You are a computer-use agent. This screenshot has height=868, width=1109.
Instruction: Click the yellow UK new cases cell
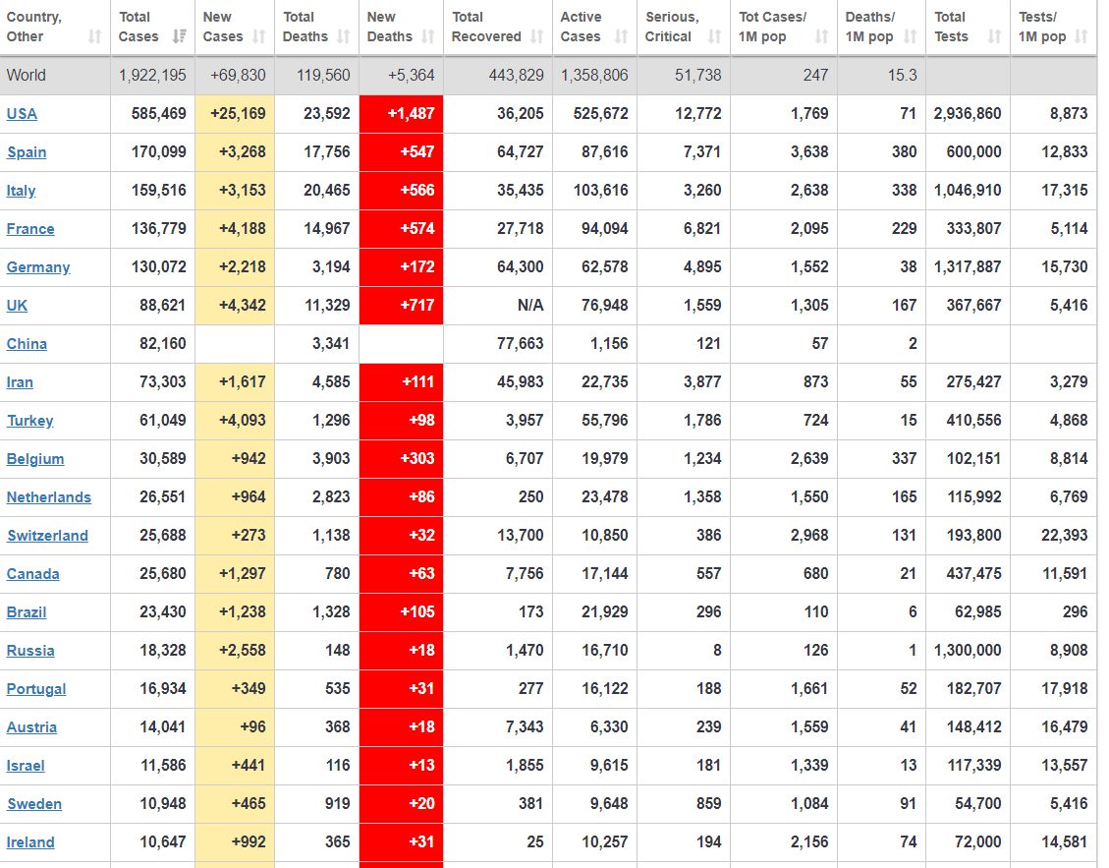235,306
